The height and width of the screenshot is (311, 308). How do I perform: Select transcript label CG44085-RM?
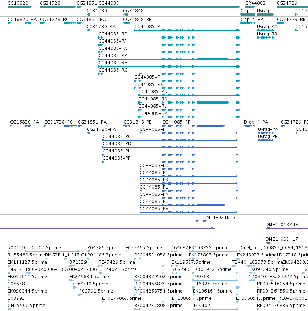[x=153, y=113]
